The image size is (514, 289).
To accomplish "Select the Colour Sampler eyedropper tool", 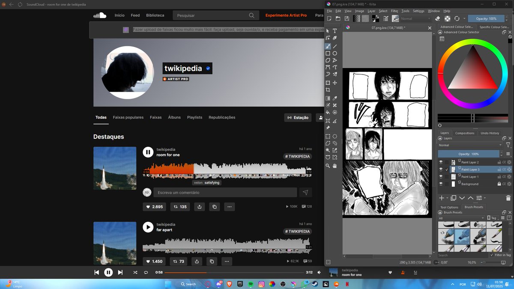I will tap(335, 98).
